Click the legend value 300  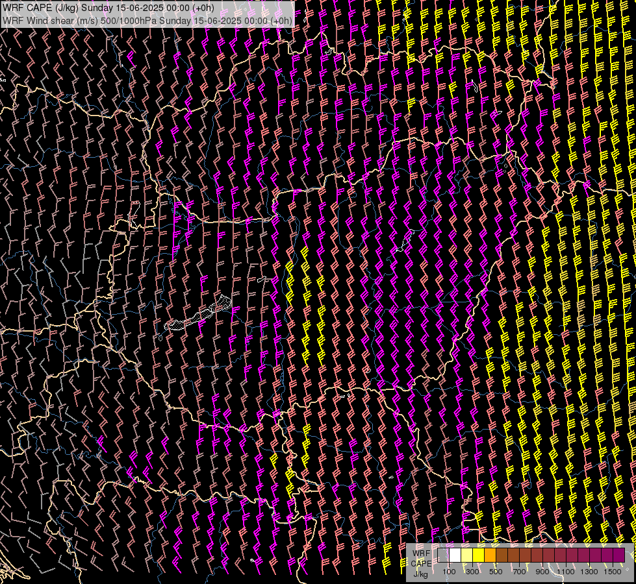click(472, 572)
